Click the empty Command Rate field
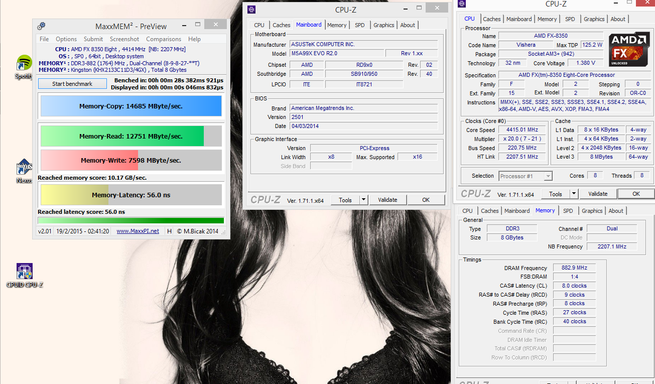This screenshot has height=384, width=655. point(575,331)
